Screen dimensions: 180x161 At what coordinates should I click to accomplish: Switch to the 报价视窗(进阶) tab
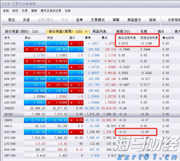[22, 32]
